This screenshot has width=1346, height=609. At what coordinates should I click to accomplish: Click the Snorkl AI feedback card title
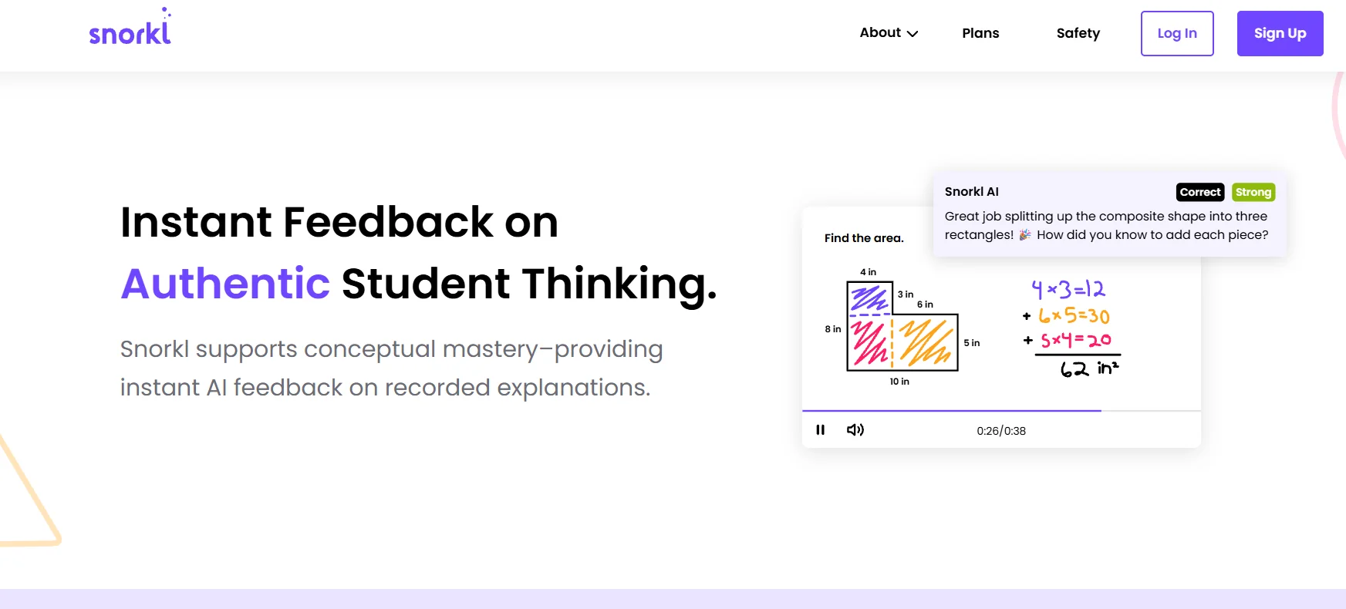971,192
